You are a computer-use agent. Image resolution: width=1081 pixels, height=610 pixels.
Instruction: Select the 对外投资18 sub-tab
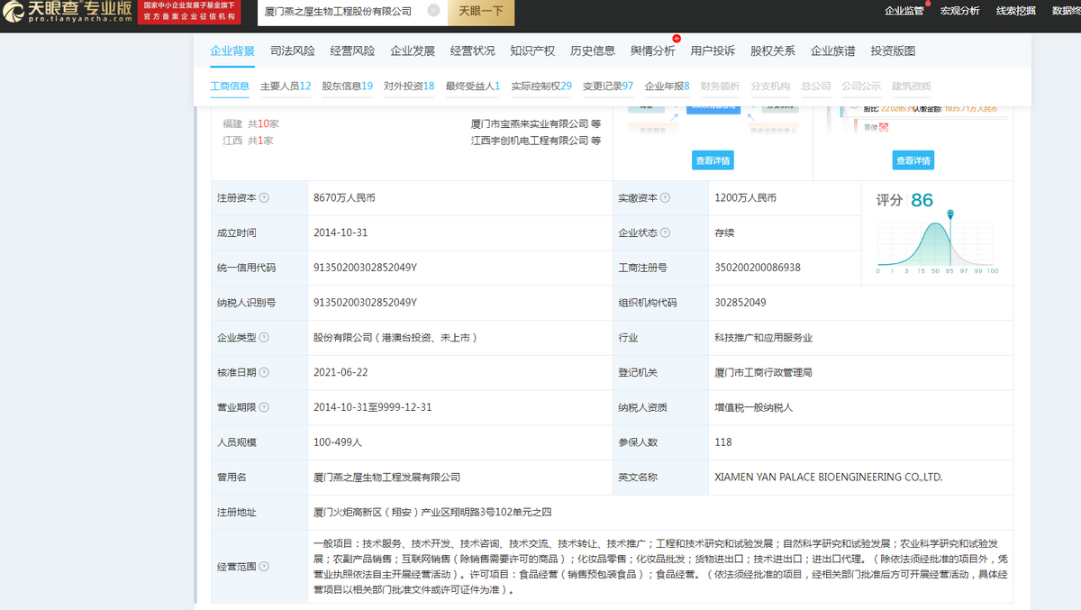409,86
